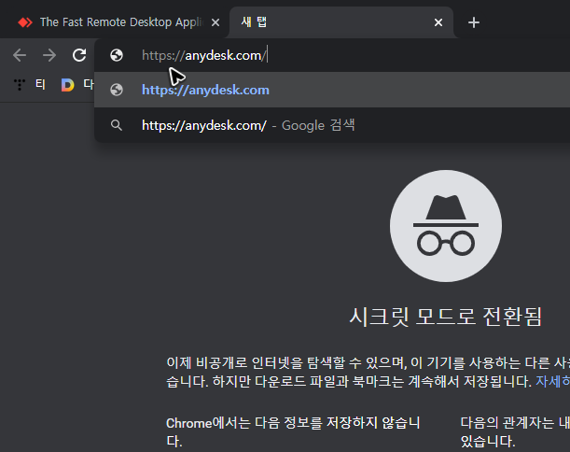Image resolution: width=570 pixels, height=452 pixels.
Task: Click the 'Chrome에서는 다음 정보를 저장하지 않습니다' text
Action: click(293, 432)
